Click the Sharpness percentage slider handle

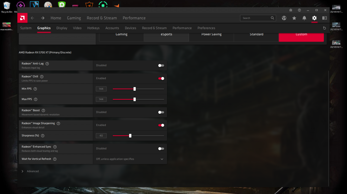click(x=130, y=136)
